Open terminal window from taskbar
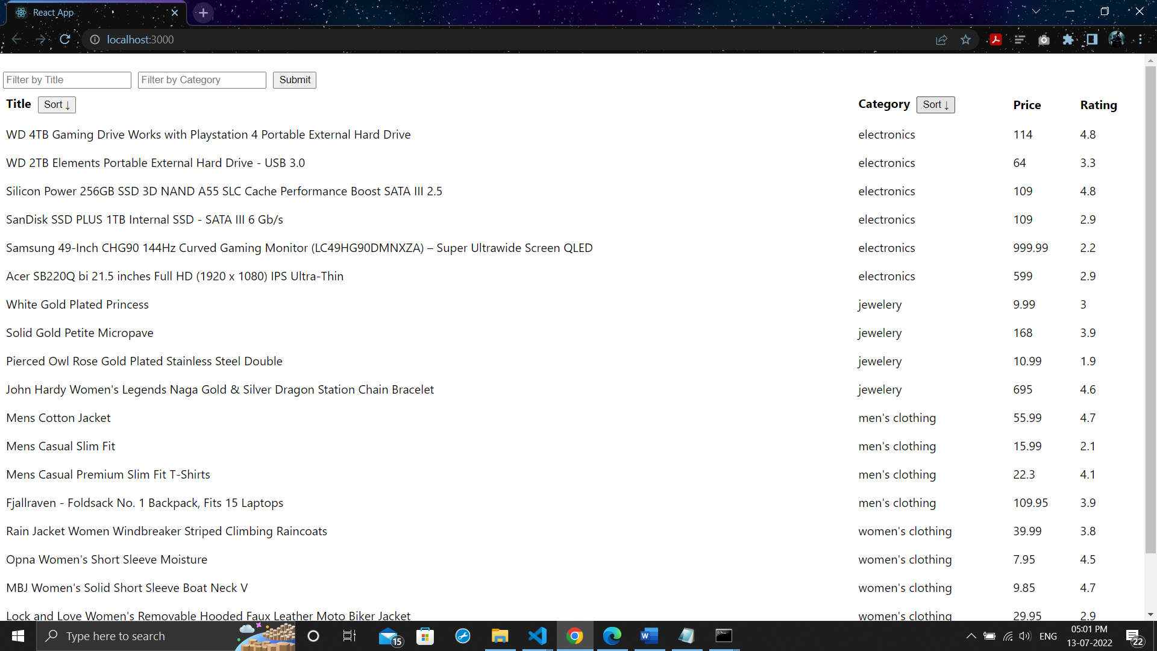Screen dimensions: 1157x651 724,636
